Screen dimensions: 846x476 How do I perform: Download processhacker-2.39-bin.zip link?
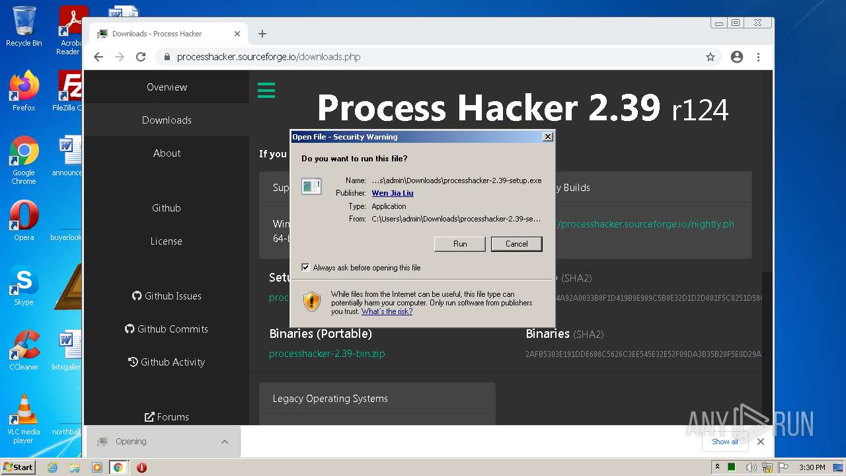327,354
